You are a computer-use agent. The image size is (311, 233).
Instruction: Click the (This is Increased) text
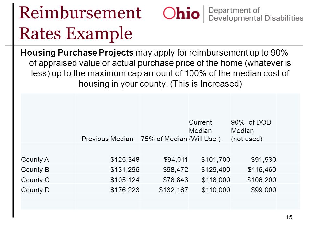coord(206,83)
